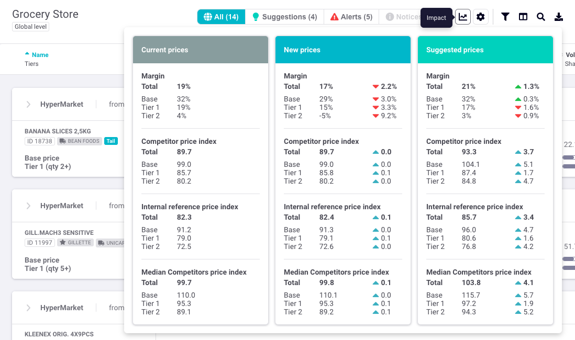The height and width of the screenshot is (340, 575).
Task: Sort by the Name column
Action: tap(40, 55)
